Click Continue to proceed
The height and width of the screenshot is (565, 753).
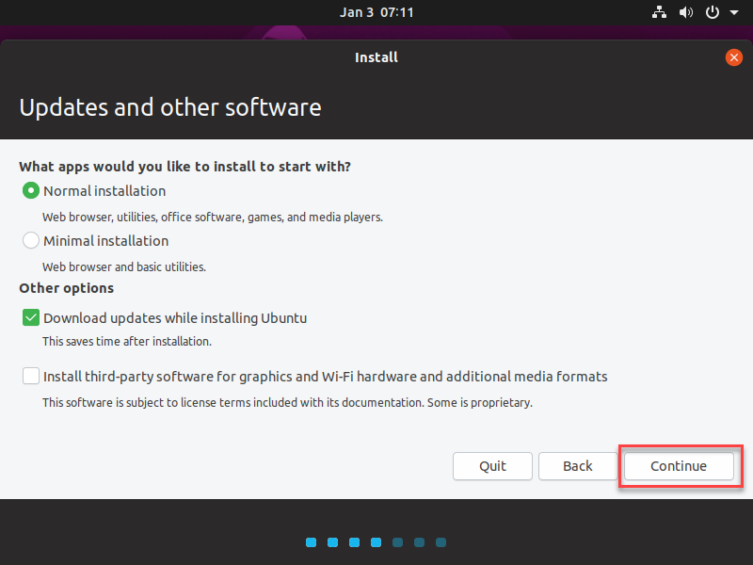click(x=679, y=466)
